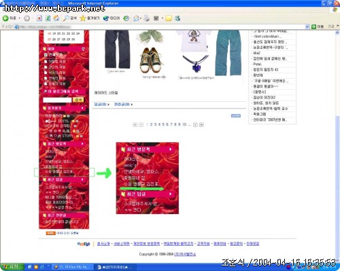This screenshot has width=340, height=271.
Task: Stop page loading with the red X icon
Action: 39,18
